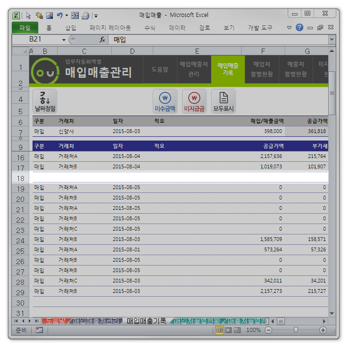Viewport: 349px width, 349px height.
Task: Click vertical scrollbar down arrow
Action: tap(332, 313)
